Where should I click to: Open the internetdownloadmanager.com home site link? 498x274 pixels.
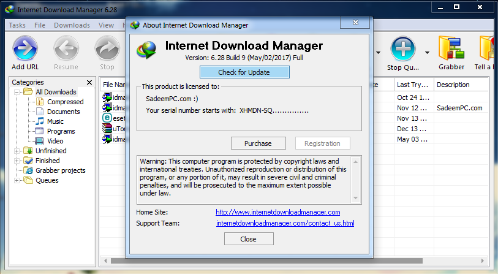coord(278,212)
